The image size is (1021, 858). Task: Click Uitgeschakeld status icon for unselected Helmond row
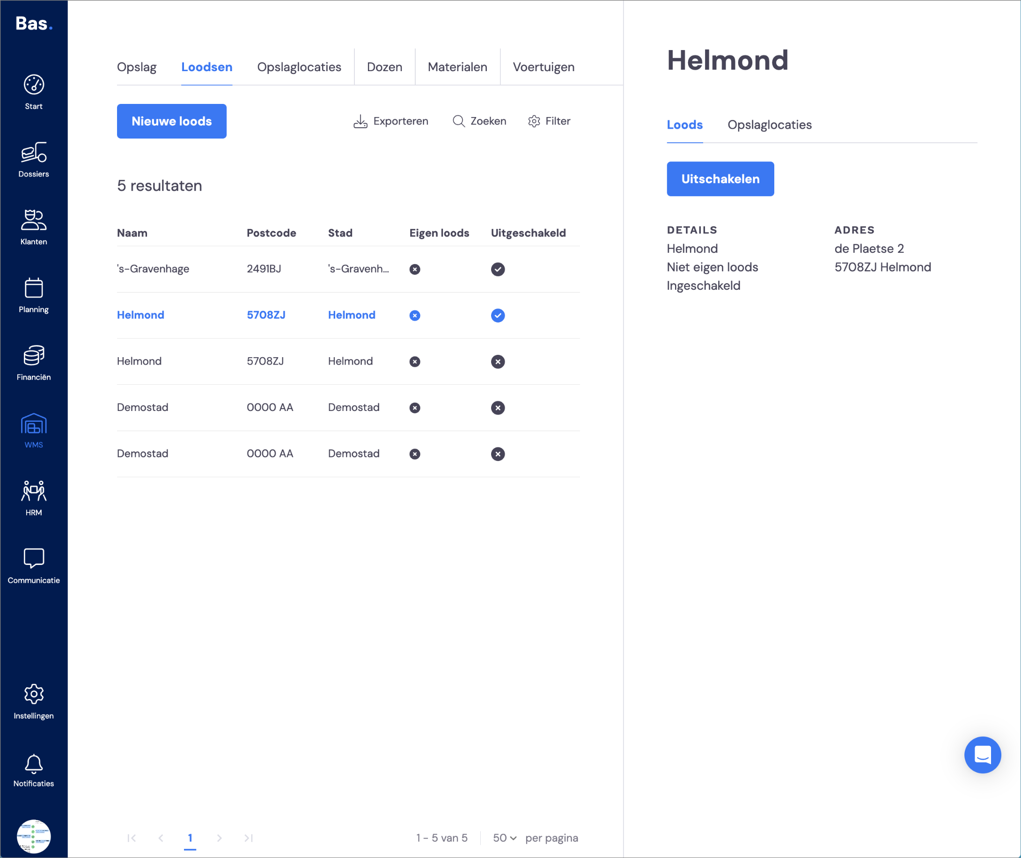498,361
